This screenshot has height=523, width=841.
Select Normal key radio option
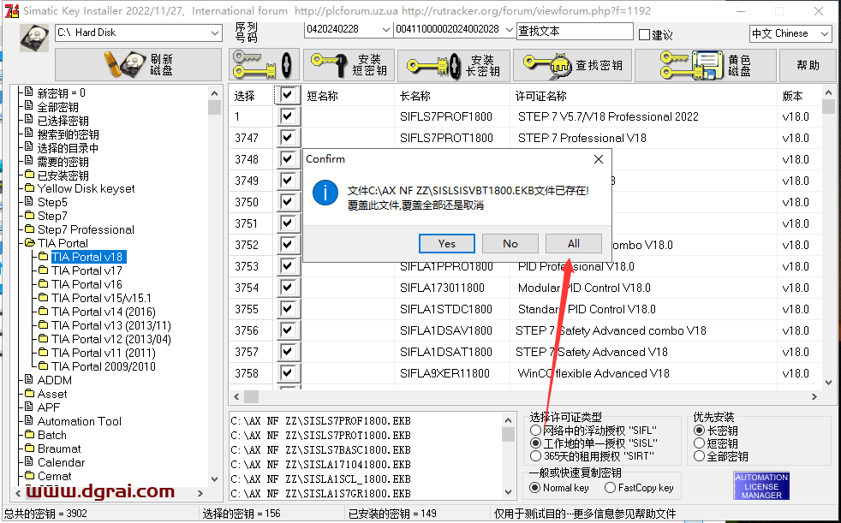(x=534, y=488)
